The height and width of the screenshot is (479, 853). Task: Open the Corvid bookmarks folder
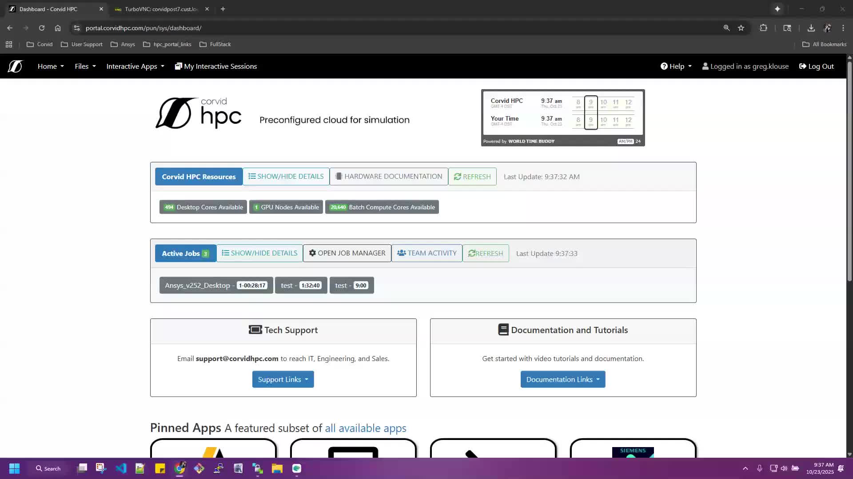[40, 44]
